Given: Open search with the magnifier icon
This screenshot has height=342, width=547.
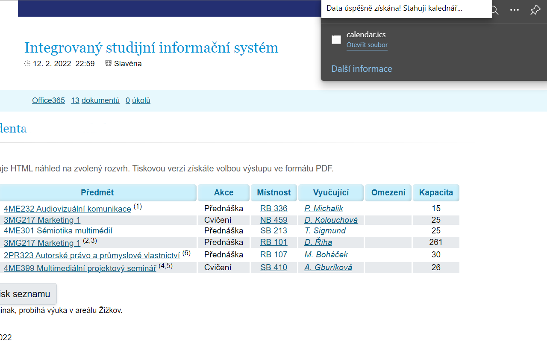Looking at the screenshot, I should click(x=494, y=10).
